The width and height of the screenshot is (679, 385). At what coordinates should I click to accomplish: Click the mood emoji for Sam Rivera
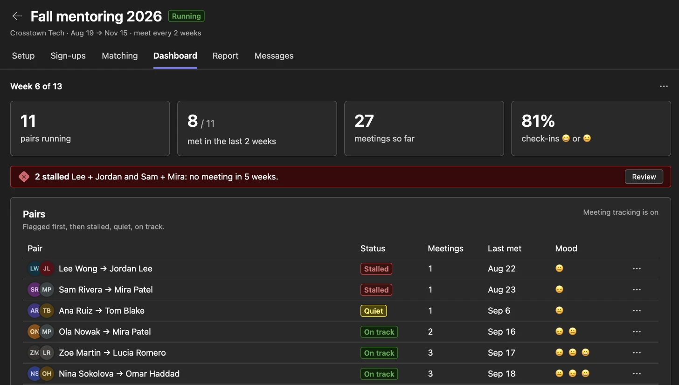[559, 289]
